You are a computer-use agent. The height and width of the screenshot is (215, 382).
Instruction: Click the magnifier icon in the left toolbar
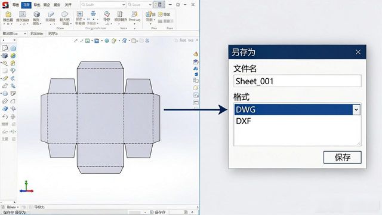pos(5,63)
